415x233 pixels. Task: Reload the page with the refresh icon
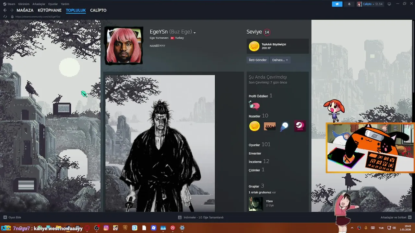(x=5, y=17)
